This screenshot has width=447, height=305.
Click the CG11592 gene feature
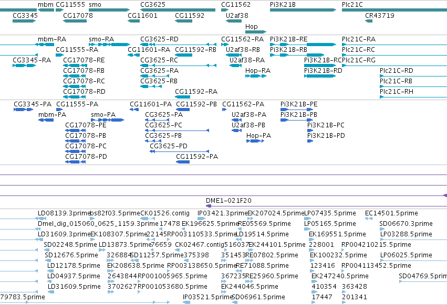184,21
